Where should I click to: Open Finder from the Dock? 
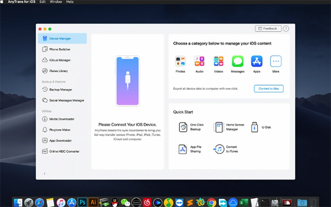pyautogui.click(x=18, y=203)
